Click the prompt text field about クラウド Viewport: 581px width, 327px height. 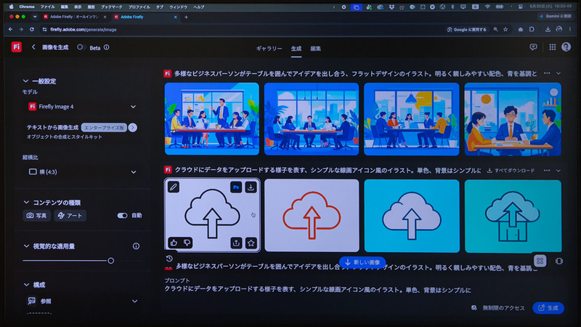[x=317, y=290]
